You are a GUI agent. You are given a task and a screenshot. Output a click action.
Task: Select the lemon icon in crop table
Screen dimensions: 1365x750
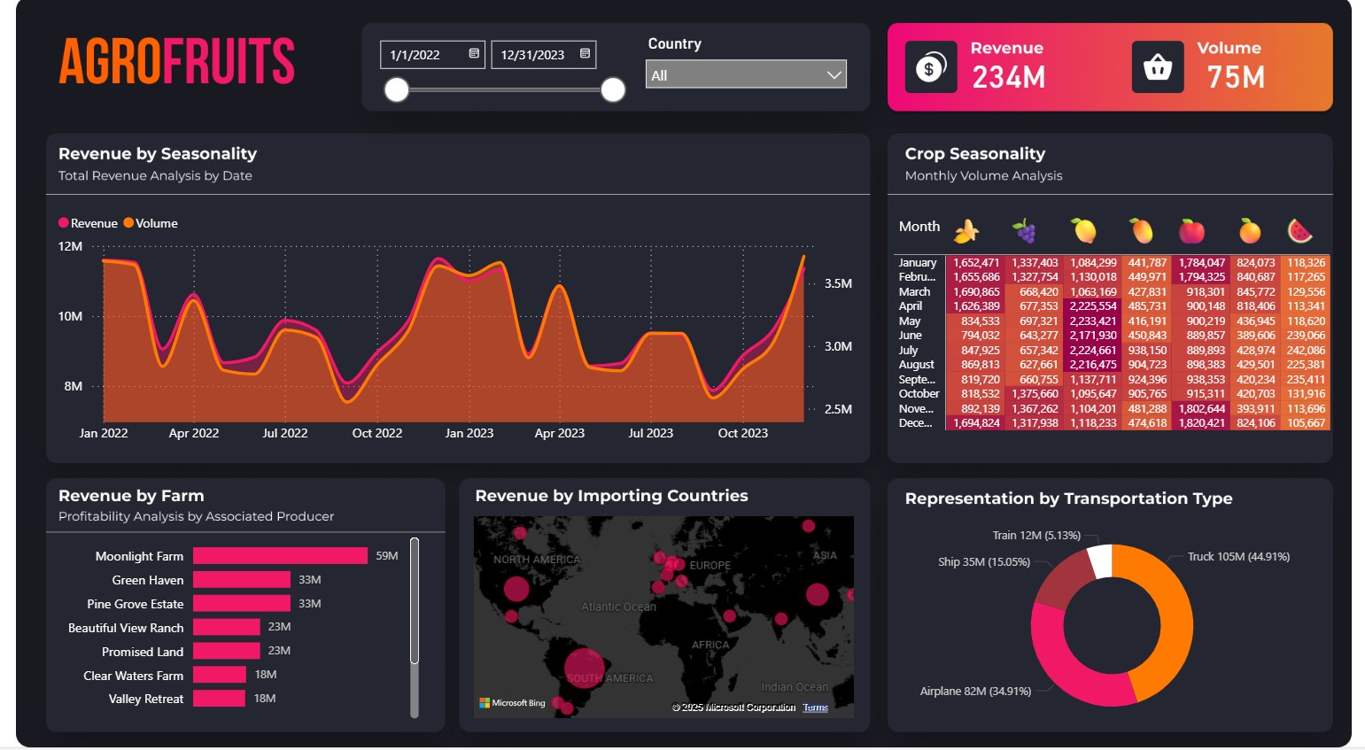click(x=1084, y=232)
